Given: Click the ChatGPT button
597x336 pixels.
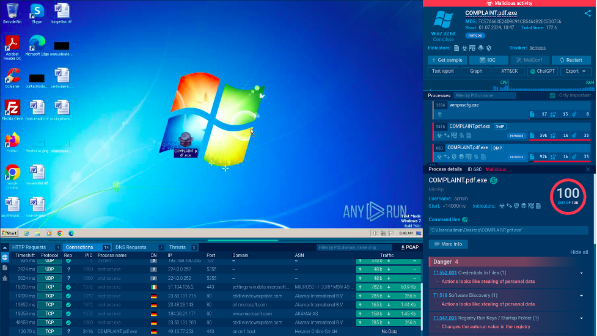Looking at the screenshot, I should pos(542,71).
